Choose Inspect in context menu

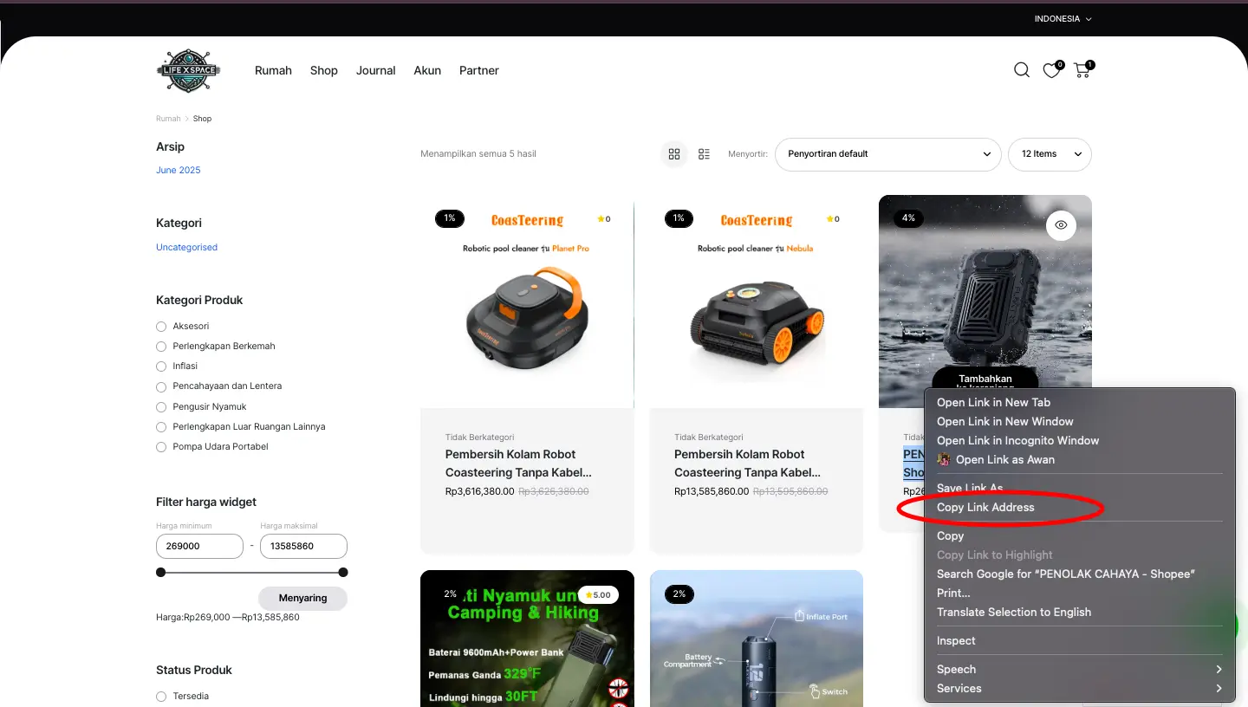pos(1079,640)
